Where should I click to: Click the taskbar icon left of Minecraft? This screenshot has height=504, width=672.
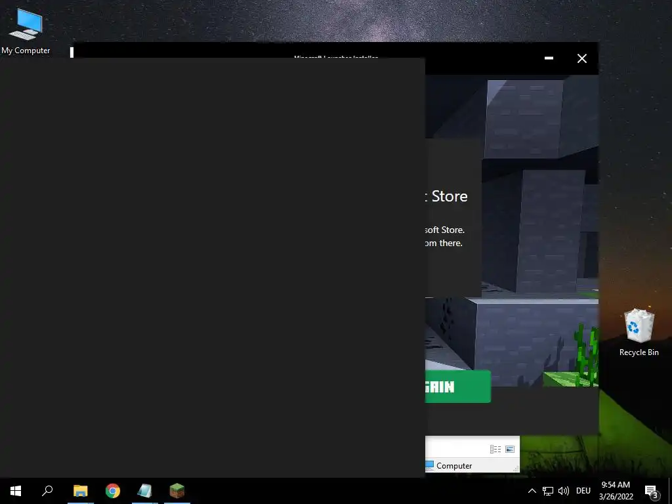[145, 491]
